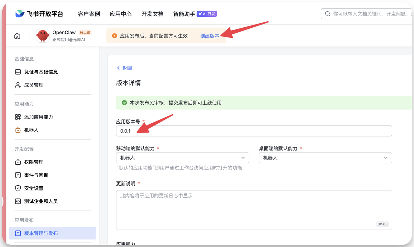
Task: Click the search magnifier icon
Action: point(328,14)
